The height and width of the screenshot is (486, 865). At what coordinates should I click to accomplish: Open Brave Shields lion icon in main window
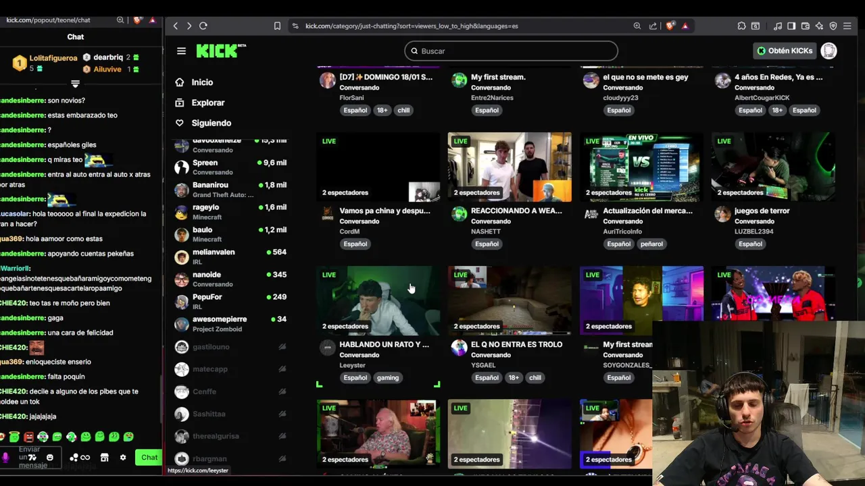coord(670,26)
